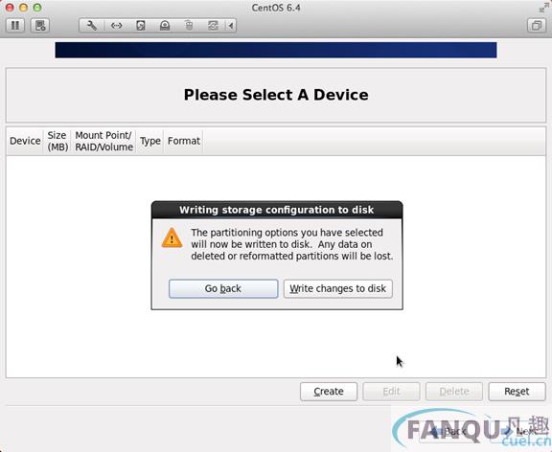Click Go back in the dialog

(x=223, y=288)
